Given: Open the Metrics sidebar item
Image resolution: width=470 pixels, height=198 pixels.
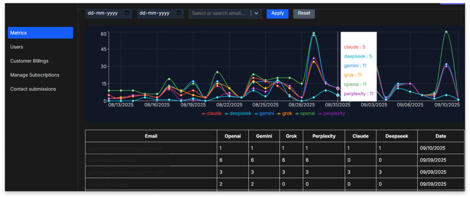Looking at the screenshot, I should point(40,33).
